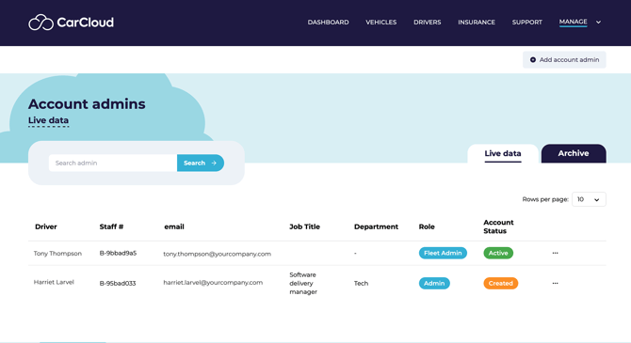
Task: Click the Active status badge
Action: point(498,253)
